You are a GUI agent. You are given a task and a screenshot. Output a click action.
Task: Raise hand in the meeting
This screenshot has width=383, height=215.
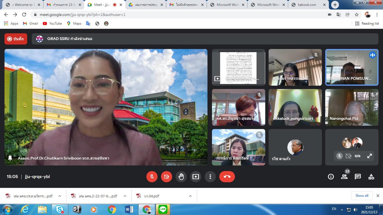pyautogui.click(x=181, y=177)
